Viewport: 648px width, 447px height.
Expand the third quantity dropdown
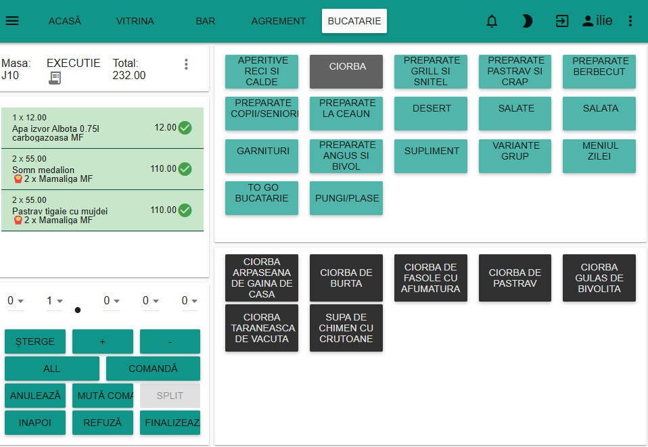[112, 301]
